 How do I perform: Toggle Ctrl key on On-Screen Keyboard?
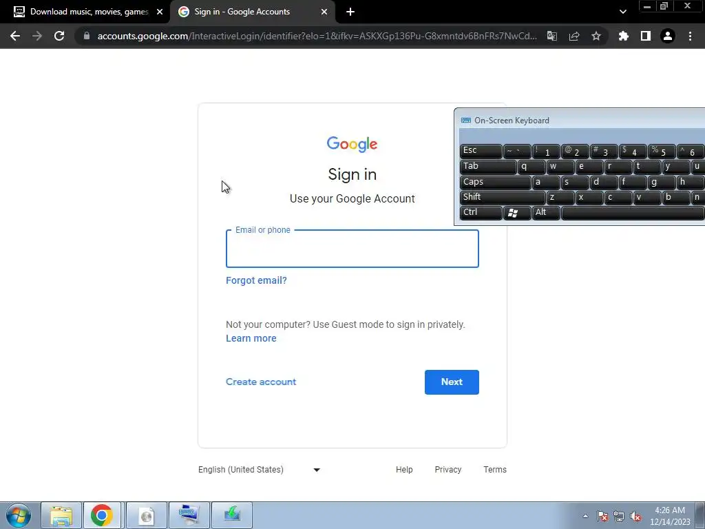pos(481,213)
